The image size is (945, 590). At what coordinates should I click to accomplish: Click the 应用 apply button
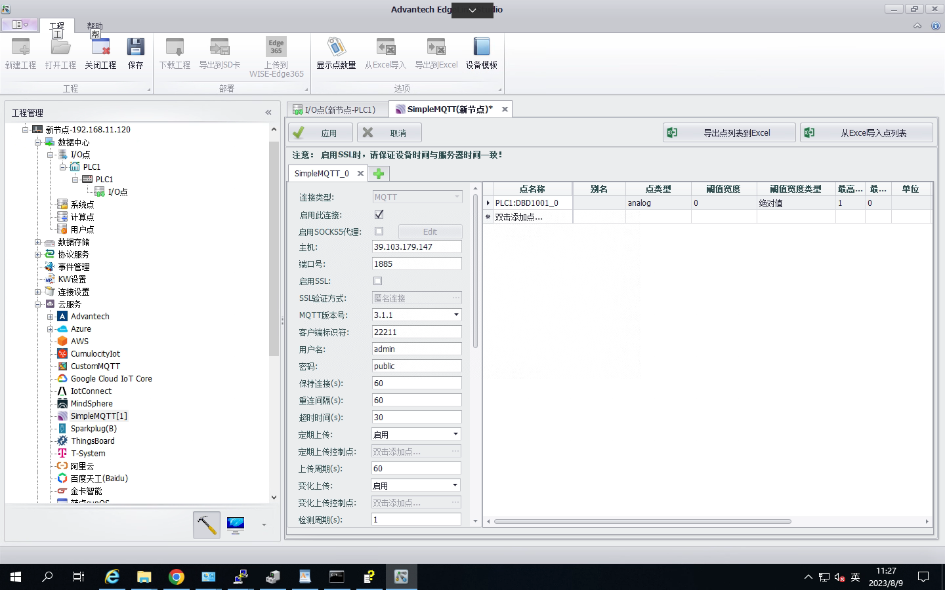point(321,132)
